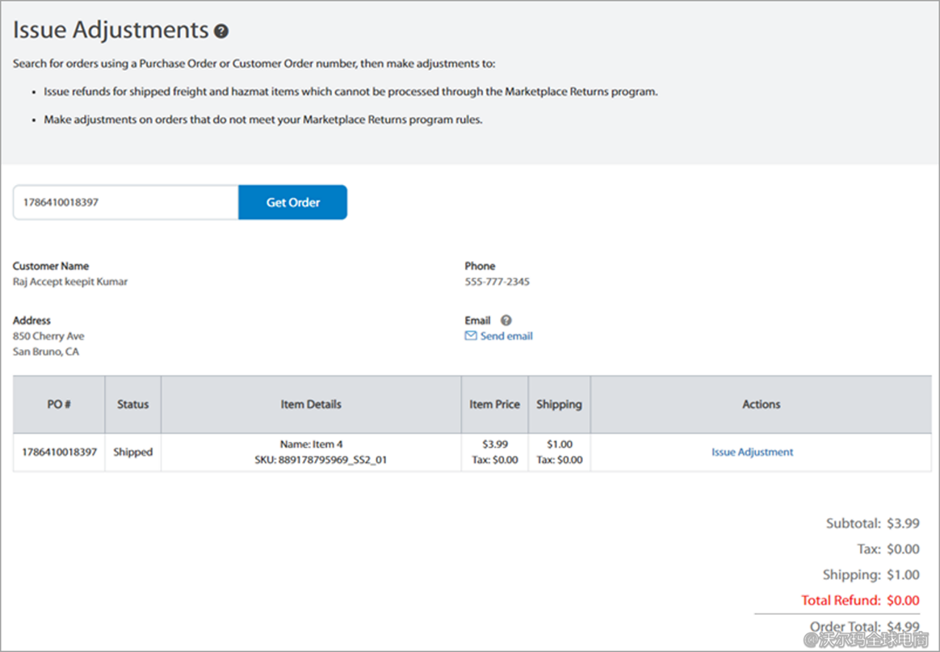The image size is (940, 652).
Task: Select the PO # column header
Action: pyautogui.click(x=58, y=404)
